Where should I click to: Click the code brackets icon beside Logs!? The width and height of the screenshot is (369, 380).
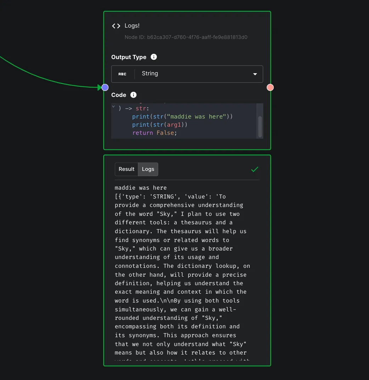(x=116, y=26)
